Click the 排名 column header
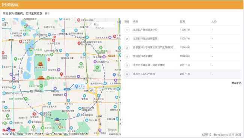Screen dimensions: 244x138 127,22
